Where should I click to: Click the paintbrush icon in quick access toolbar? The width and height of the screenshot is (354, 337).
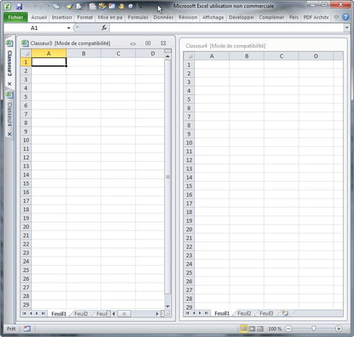[x=69, y=6]
